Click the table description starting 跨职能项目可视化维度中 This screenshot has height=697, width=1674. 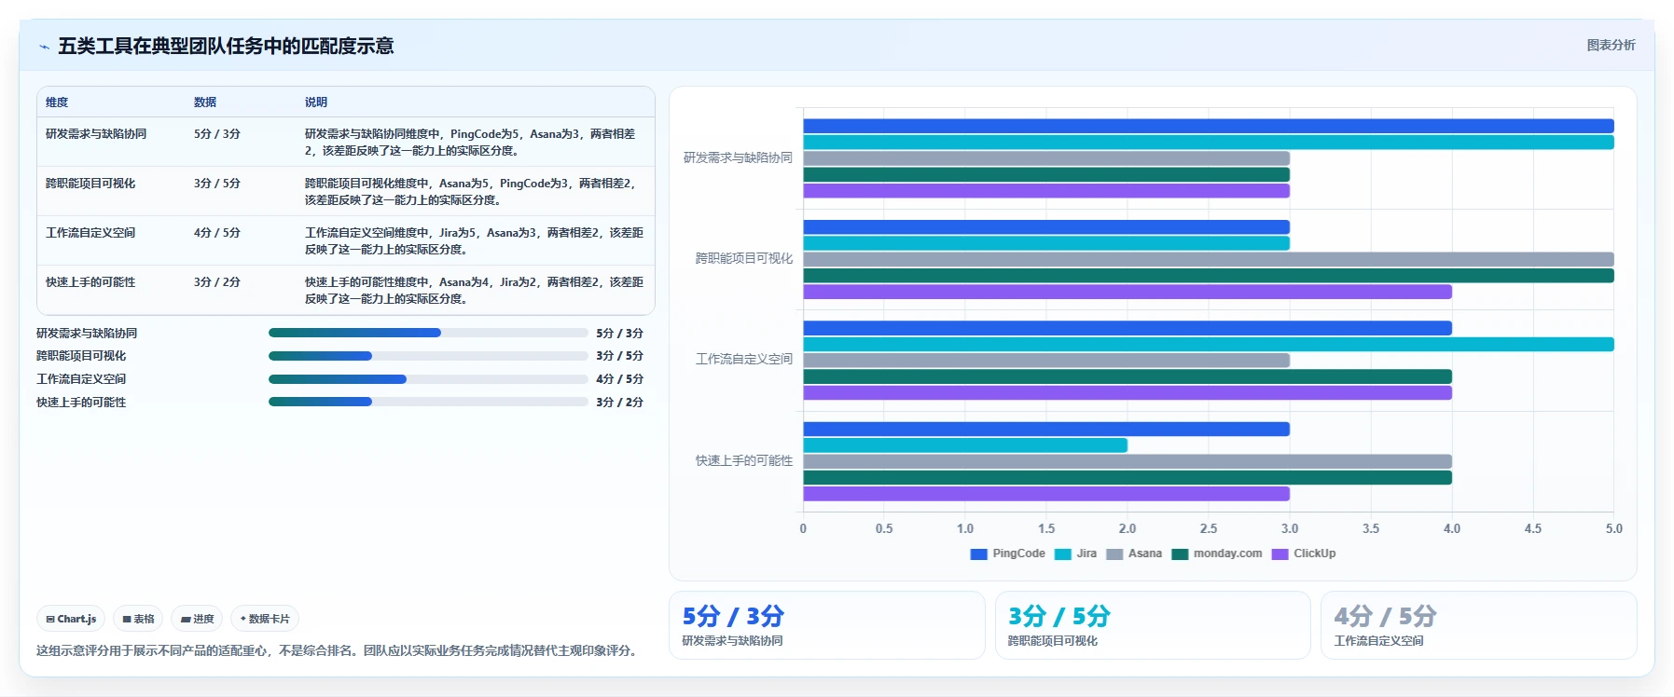[472, 192]
